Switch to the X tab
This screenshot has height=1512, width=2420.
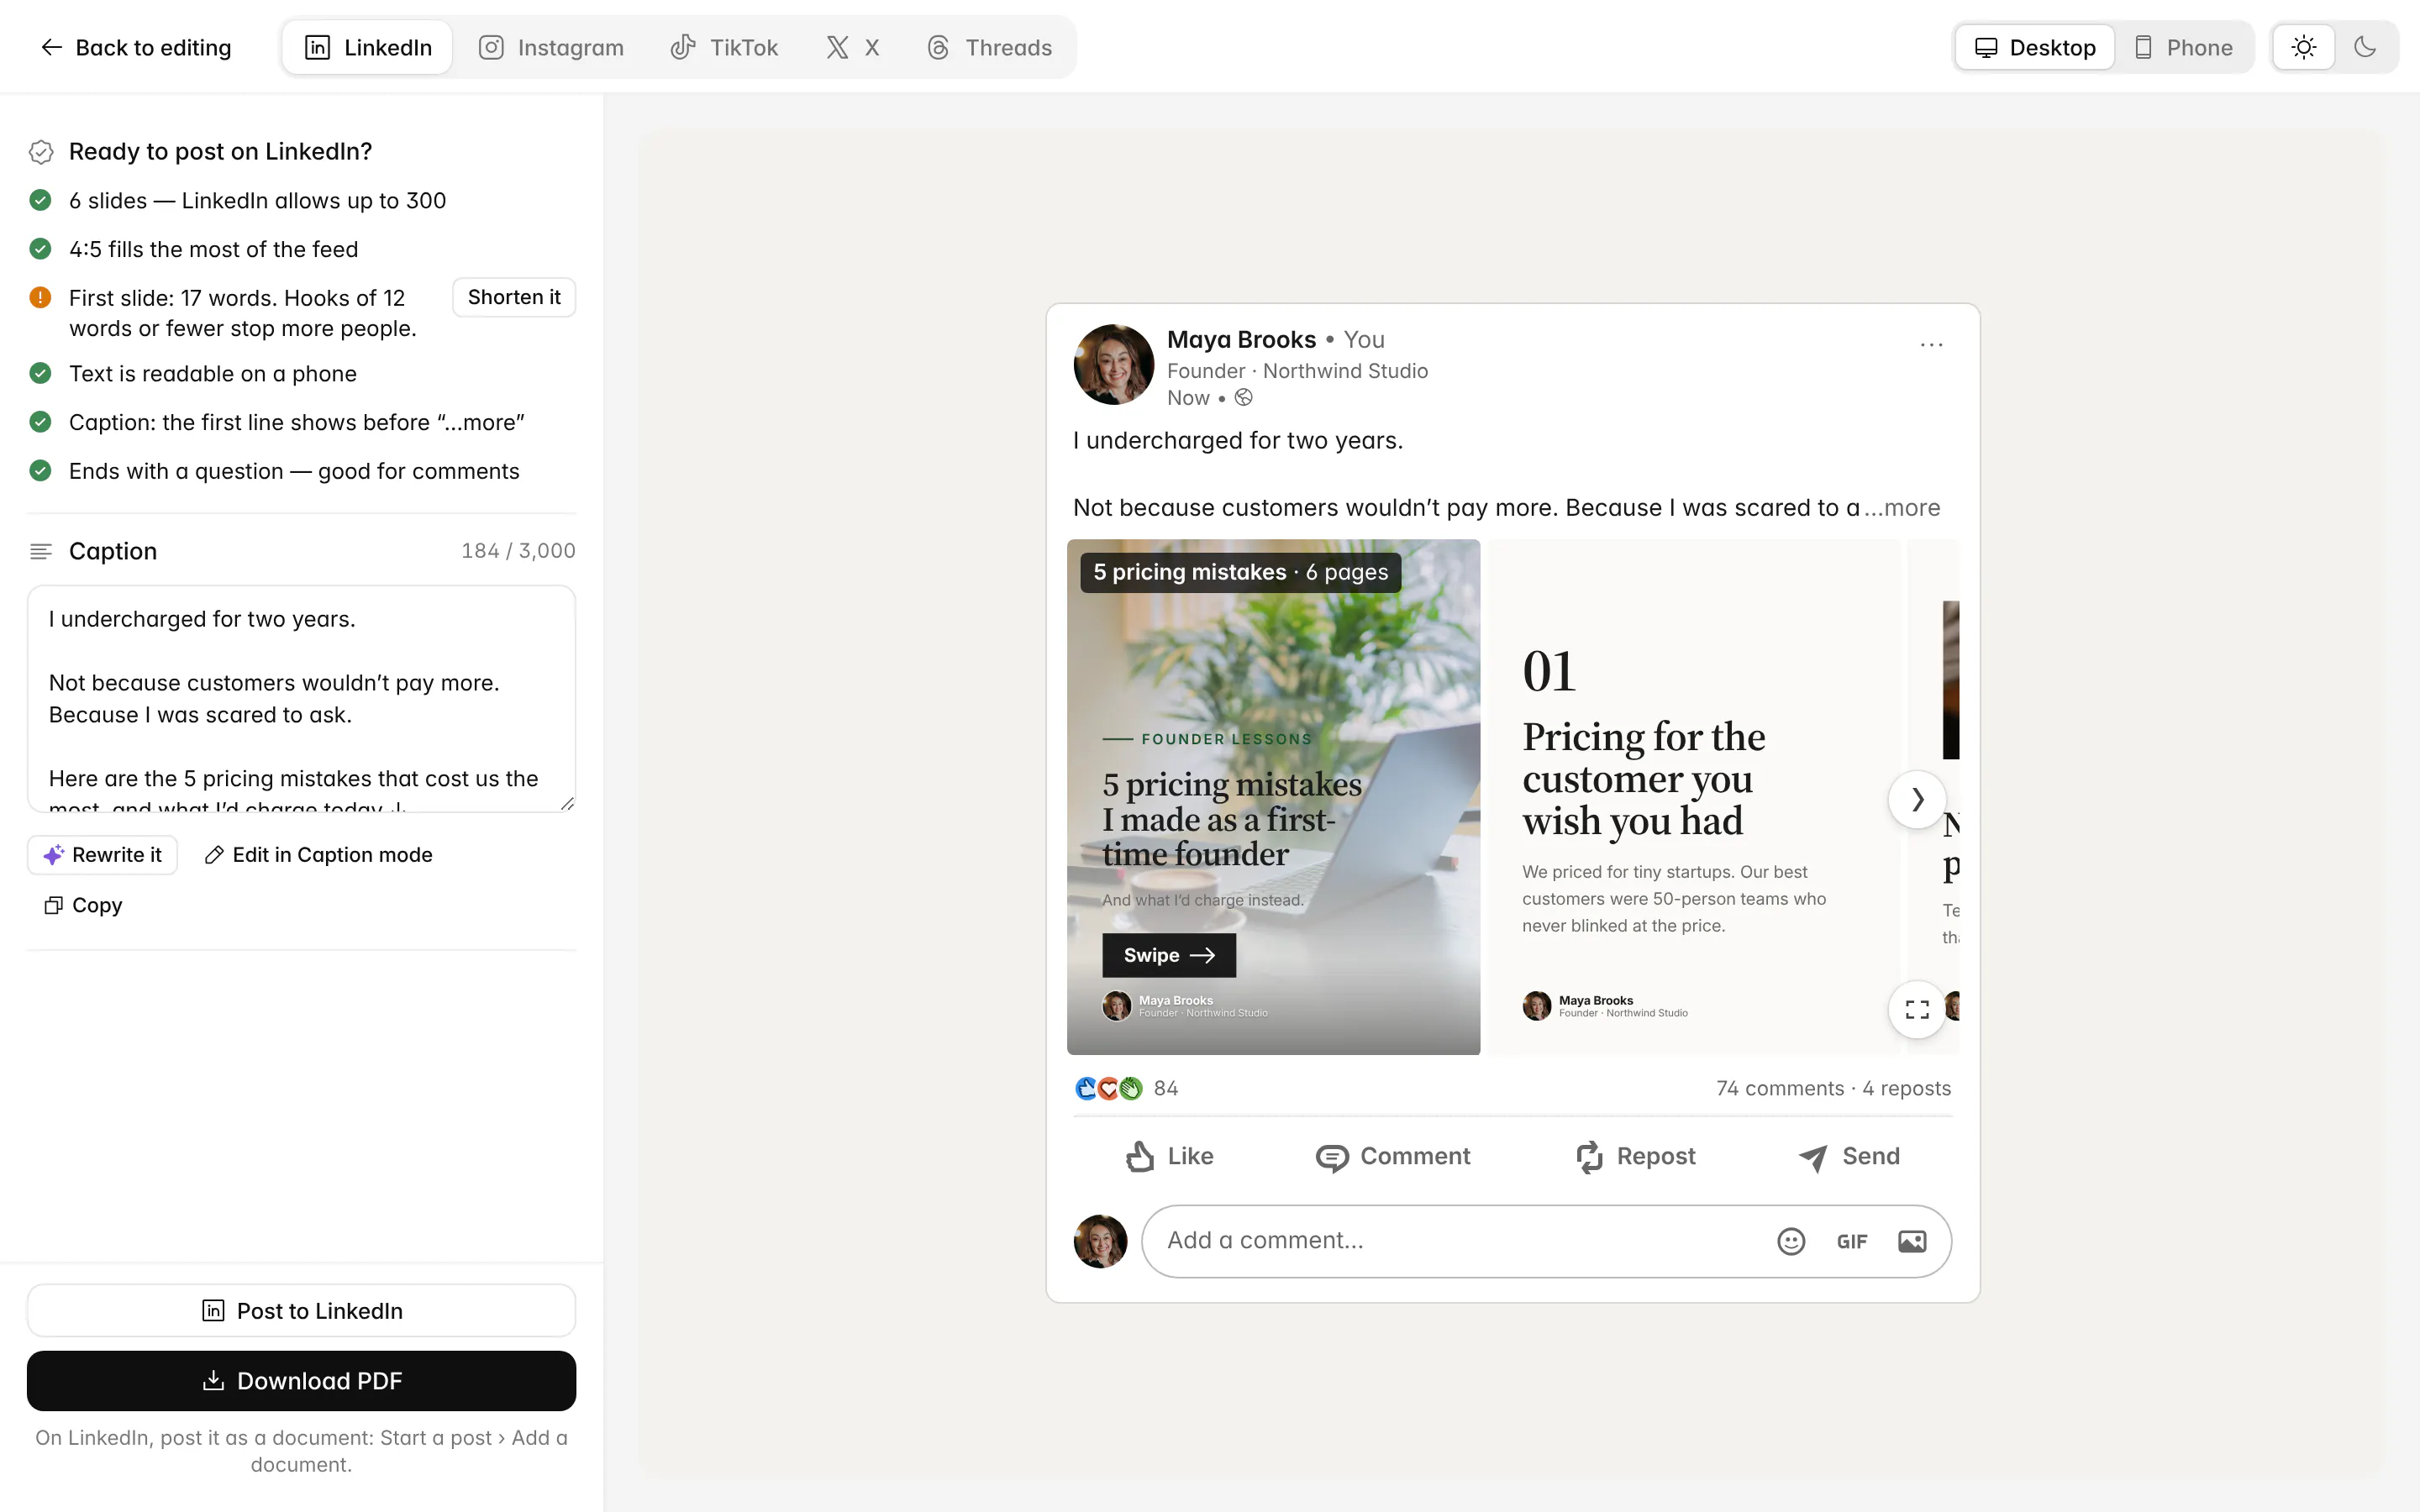(x=853, y=47)
